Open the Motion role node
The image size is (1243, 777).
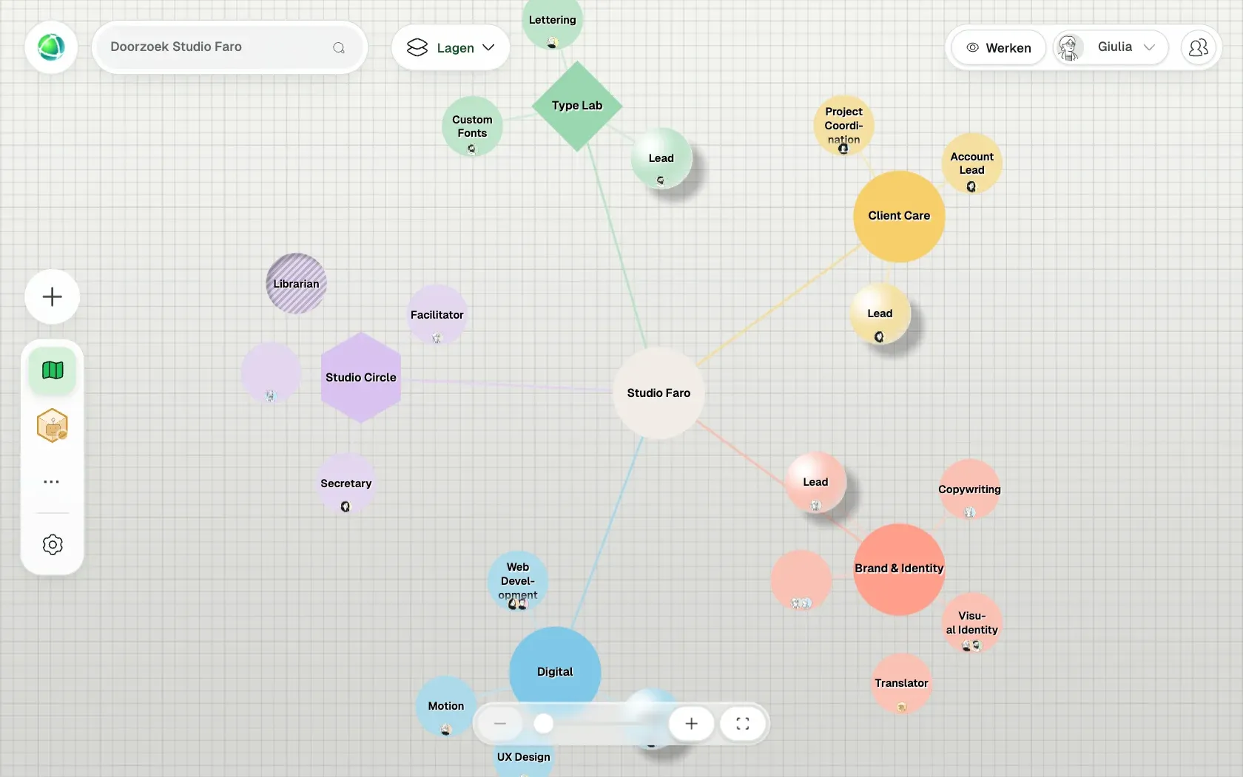(446, 706)
